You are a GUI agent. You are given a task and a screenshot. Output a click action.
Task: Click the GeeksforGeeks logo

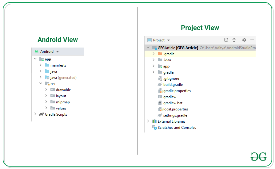click(x=258, y=156)
